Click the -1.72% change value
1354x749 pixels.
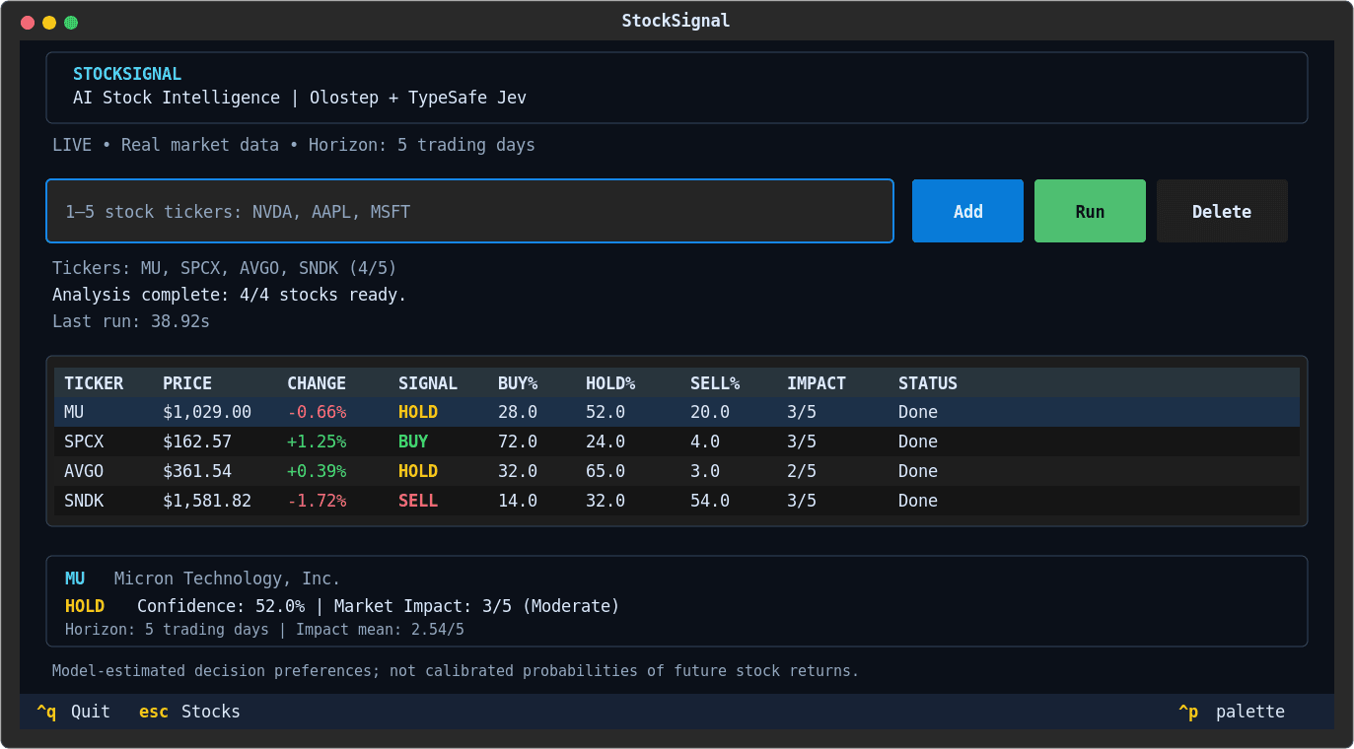pos(317,501)
